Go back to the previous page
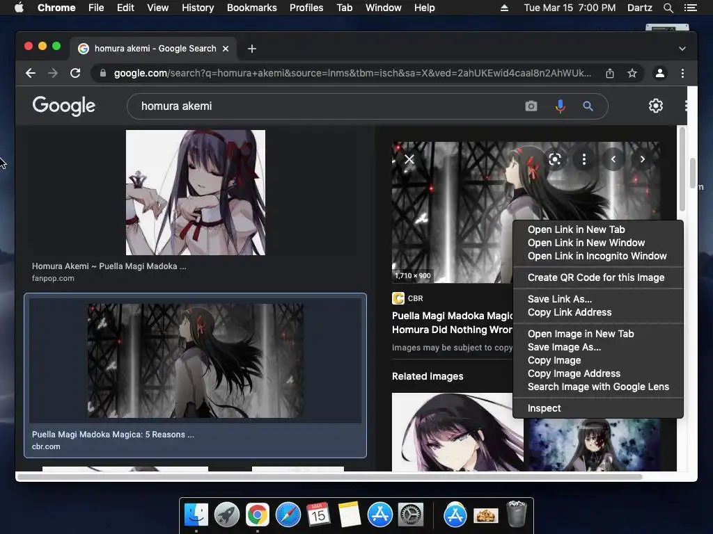Viewport: 713px width, 534px height. [31, 73]
